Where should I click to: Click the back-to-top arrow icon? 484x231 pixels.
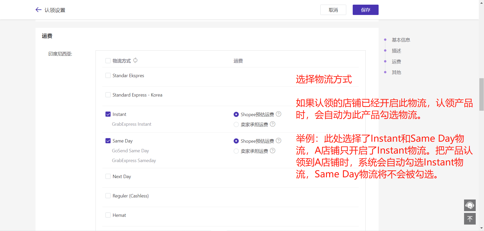[x=469, y=219]
